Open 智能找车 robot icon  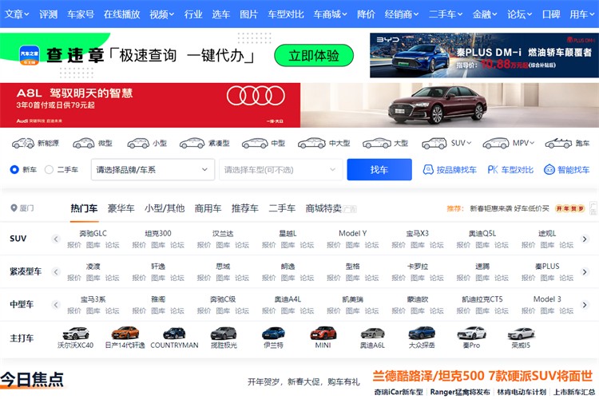tap(549, 169)
